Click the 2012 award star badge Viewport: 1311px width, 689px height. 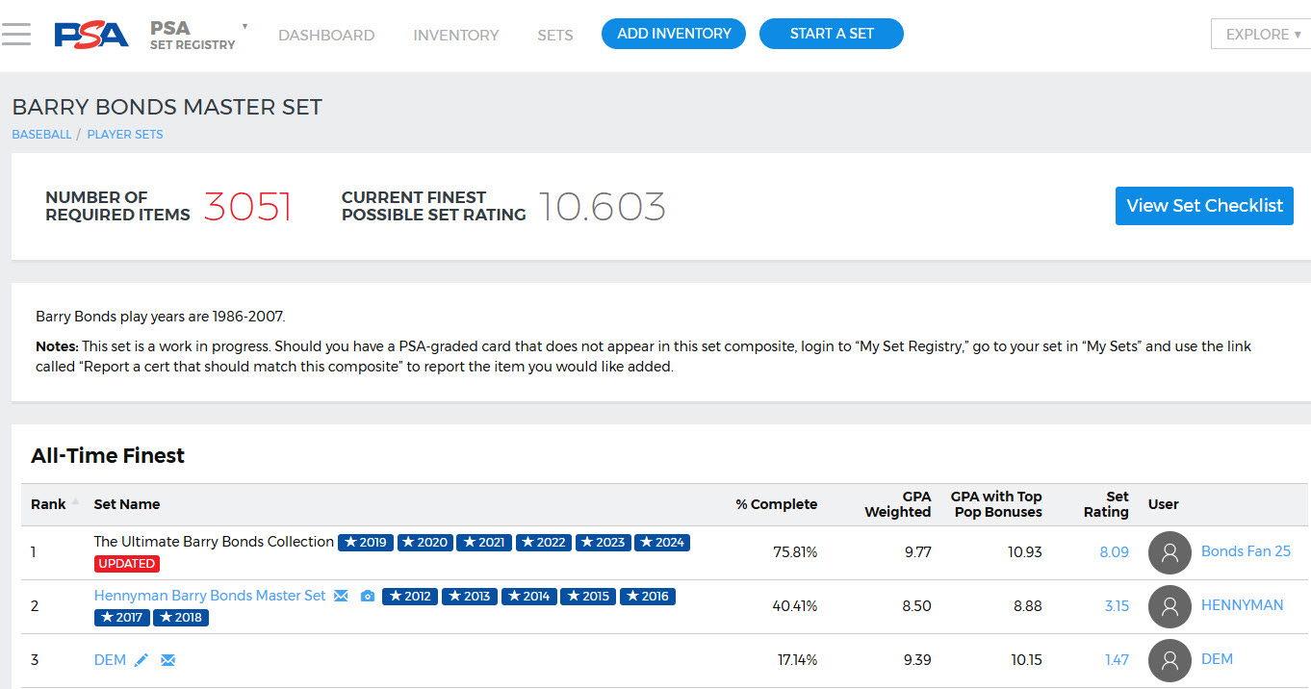click(x=410, y=597)
